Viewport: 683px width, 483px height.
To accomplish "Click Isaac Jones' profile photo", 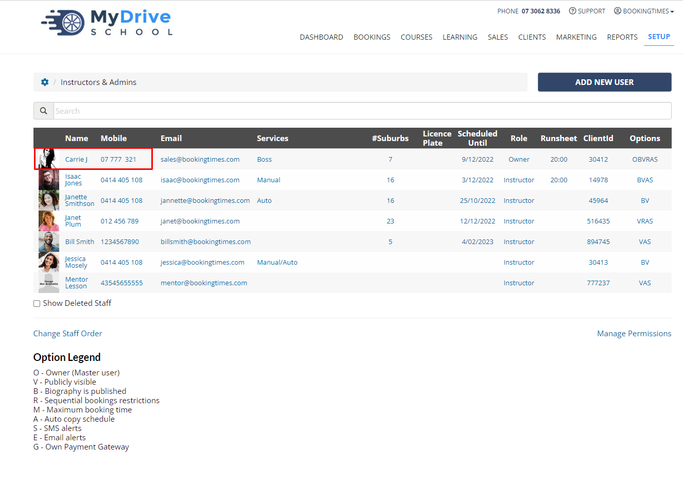I will [49, 180].
